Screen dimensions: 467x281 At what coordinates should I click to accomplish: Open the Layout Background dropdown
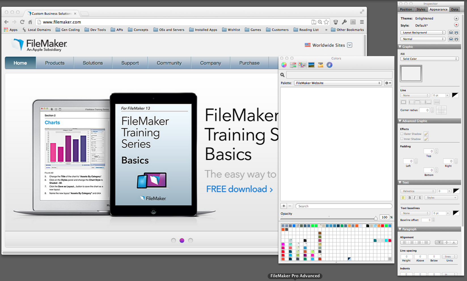[x=423, y=33]
